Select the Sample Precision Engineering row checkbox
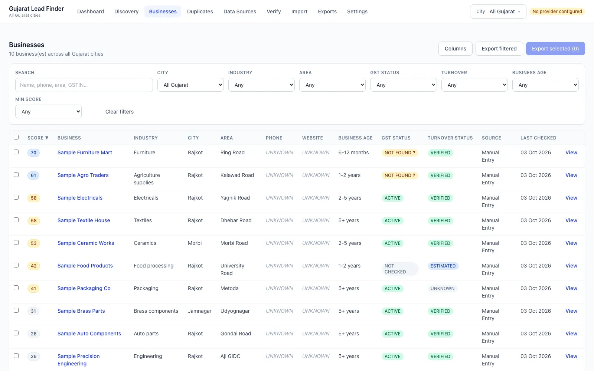This screenshot has width=594, height=371. click(x=16, y=356)
